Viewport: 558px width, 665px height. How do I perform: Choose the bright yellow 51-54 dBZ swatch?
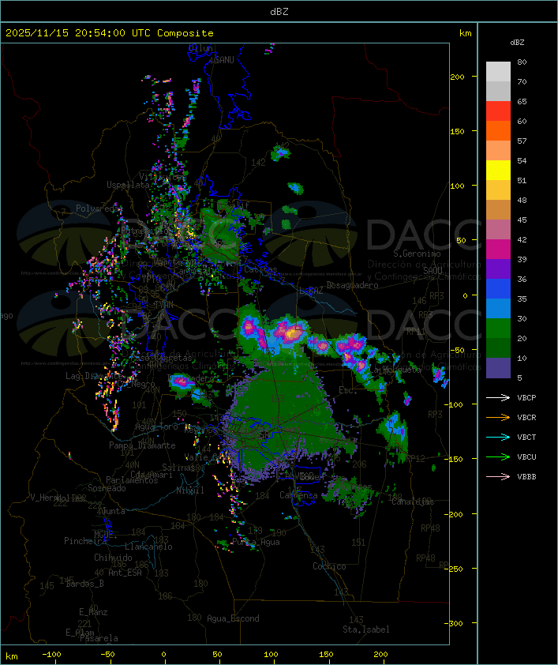[498, 171]
